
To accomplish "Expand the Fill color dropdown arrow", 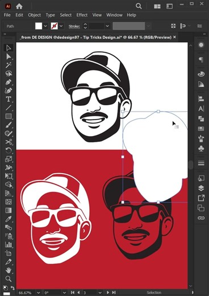I will point(45,26).
